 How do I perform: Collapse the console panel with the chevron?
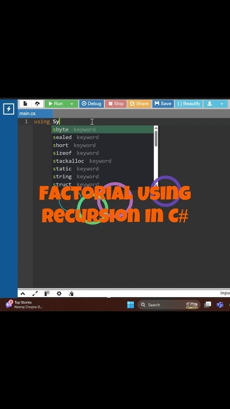23,294
